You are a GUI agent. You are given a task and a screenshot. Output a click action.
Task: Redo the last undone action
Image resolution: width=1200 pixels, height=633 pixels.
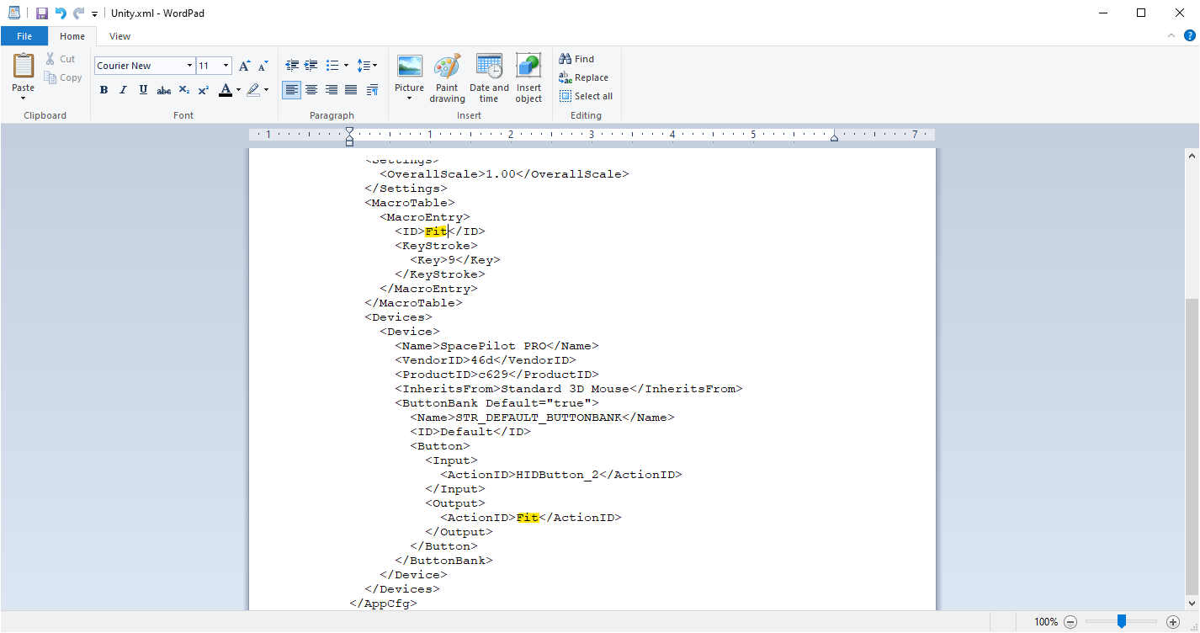click(78, 13)
